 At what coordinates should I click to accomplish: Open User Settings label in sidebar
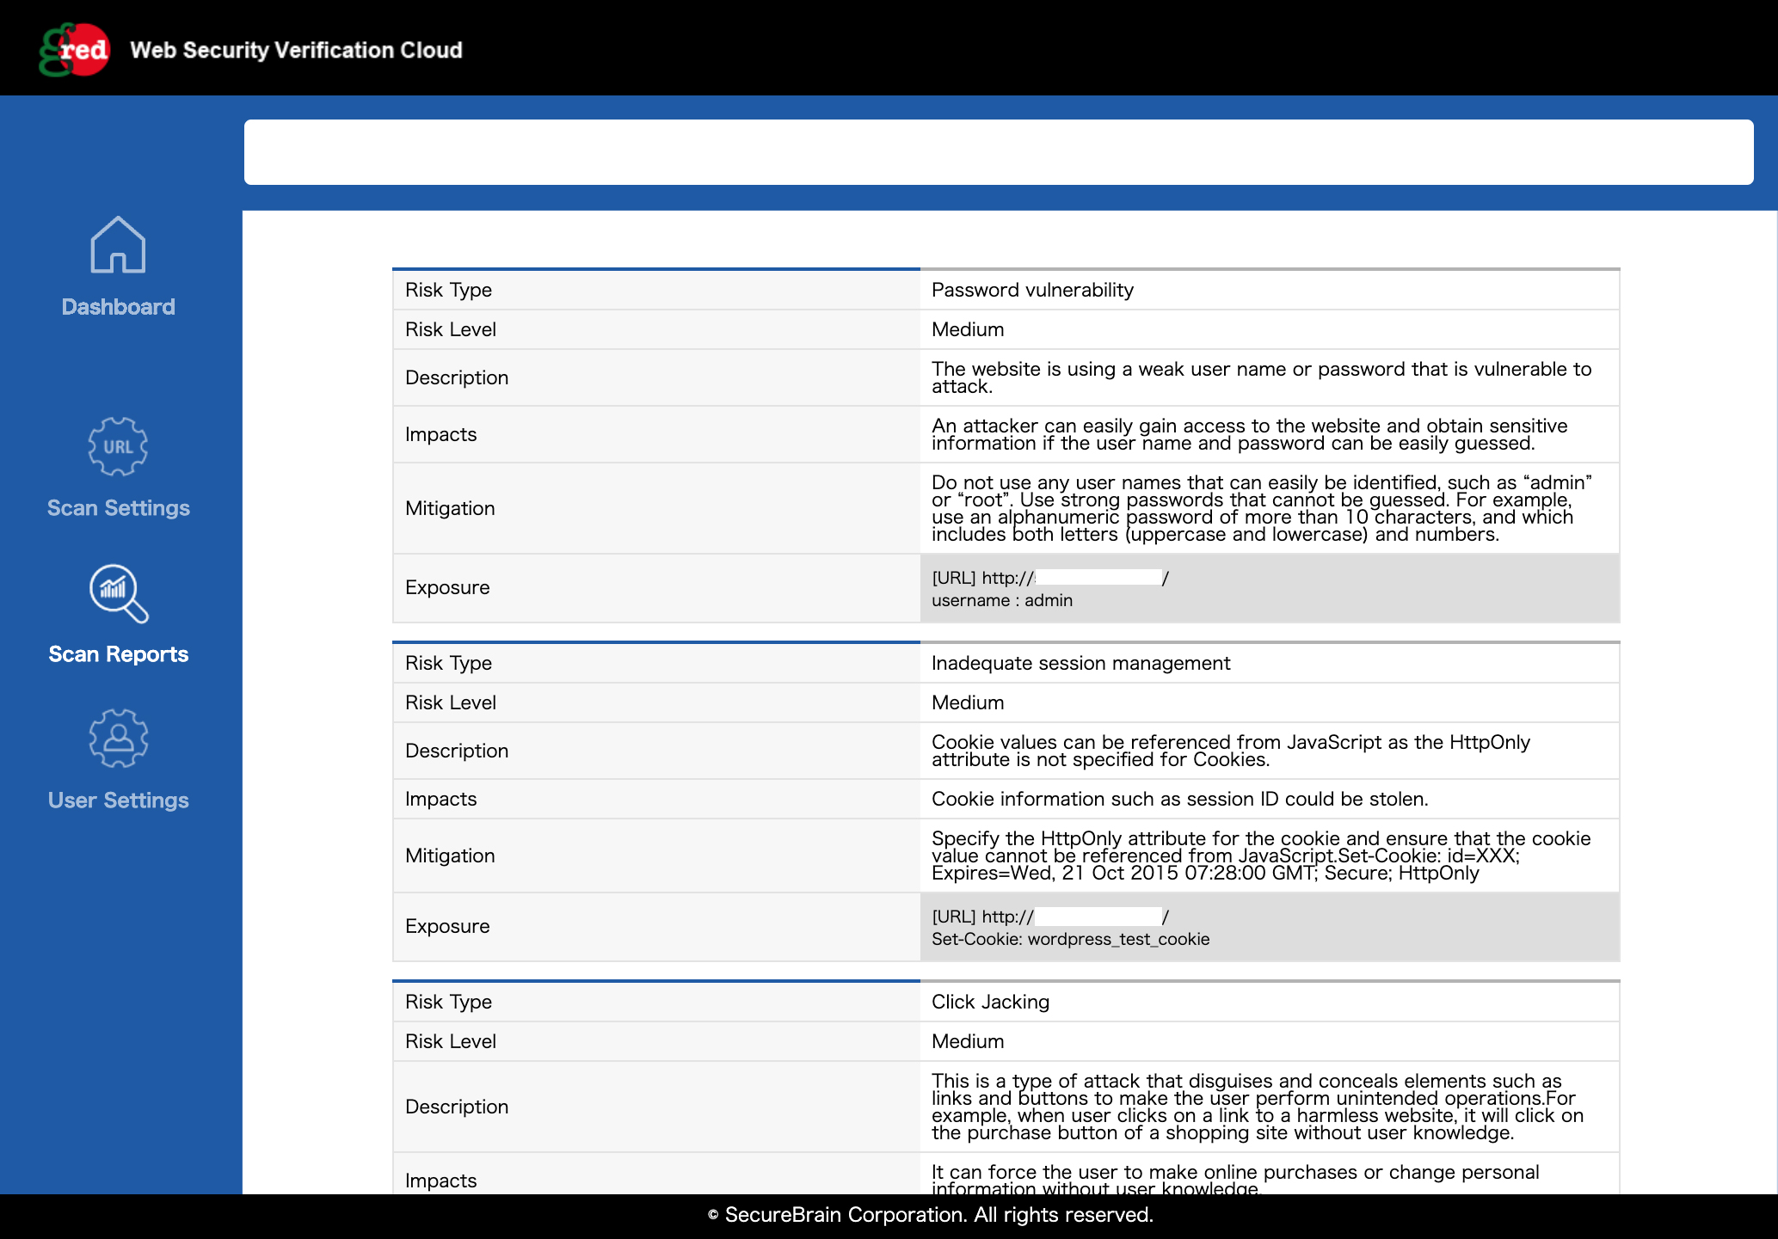point(119,800)
